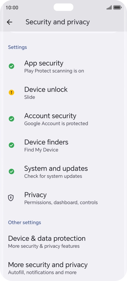Select Device finders entry

[63, 145]
